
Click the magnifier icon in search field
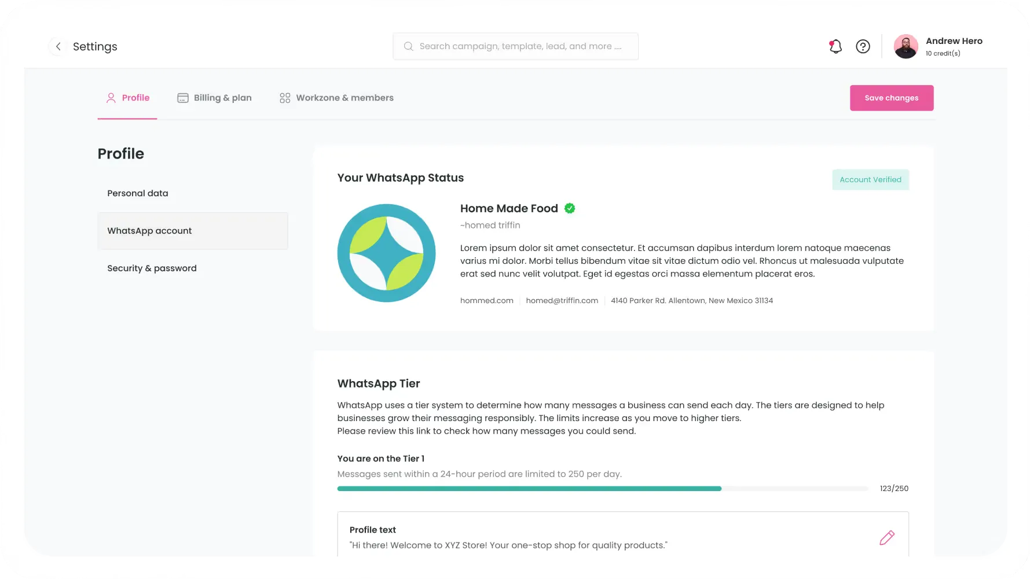tap(408, 46)
